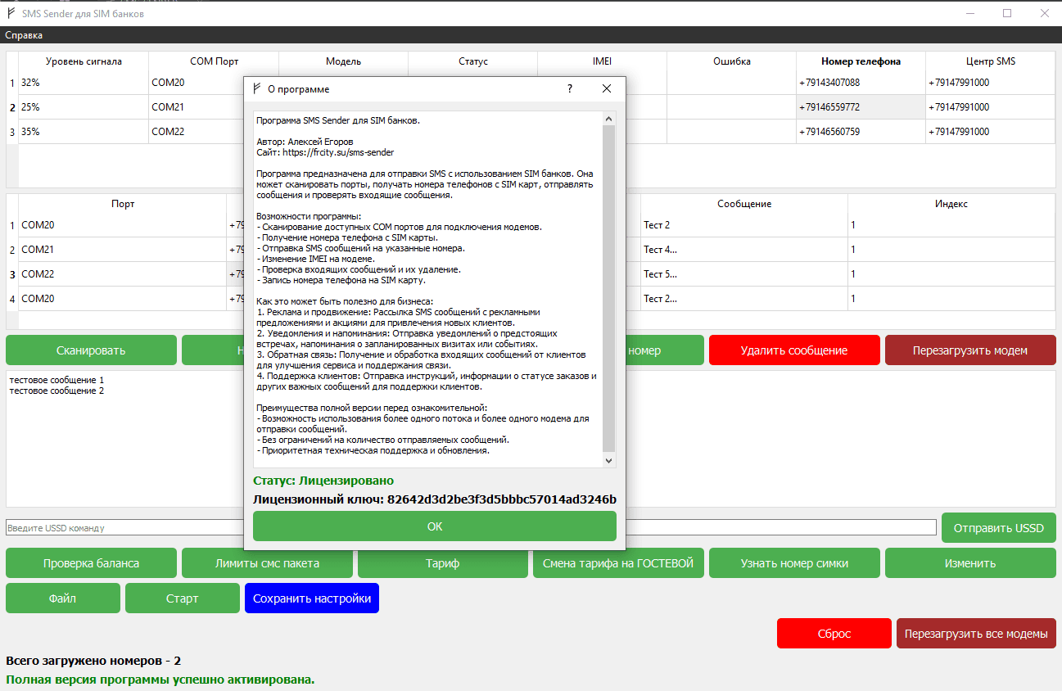The width and height of the screenshot is (1062, 691).
Task: Click Перезагрузить модем button
Action: click(970, 350)
